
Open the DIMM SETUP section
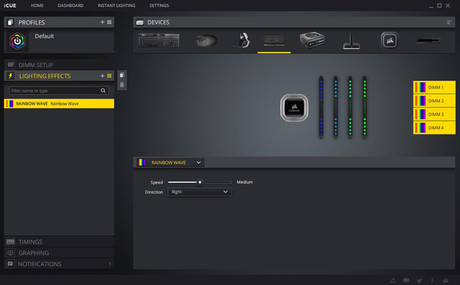tap(59, 64)
